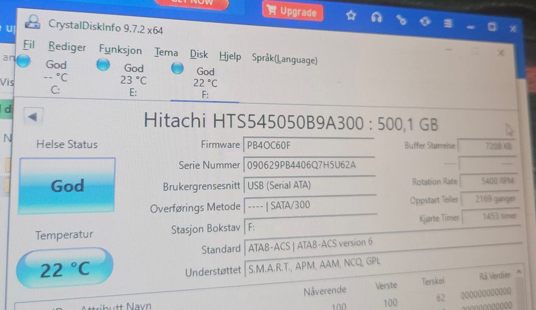Screen dimensions: 536x310
Task: Click the gear settings icon in background window
Action: click(425, 22)
